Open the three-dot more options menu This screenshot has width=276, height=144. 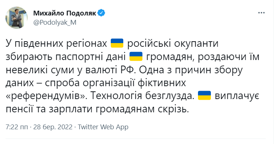(x=261, y=13)
